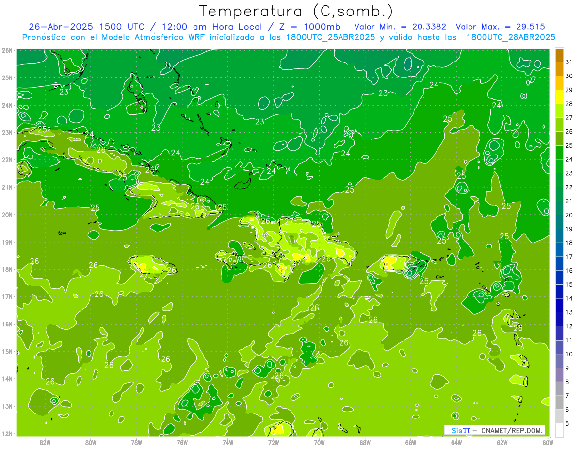Click the "60W" longitude axis label
The height and width of the screenshot is (449, 582).
click(x=548, y=442)
